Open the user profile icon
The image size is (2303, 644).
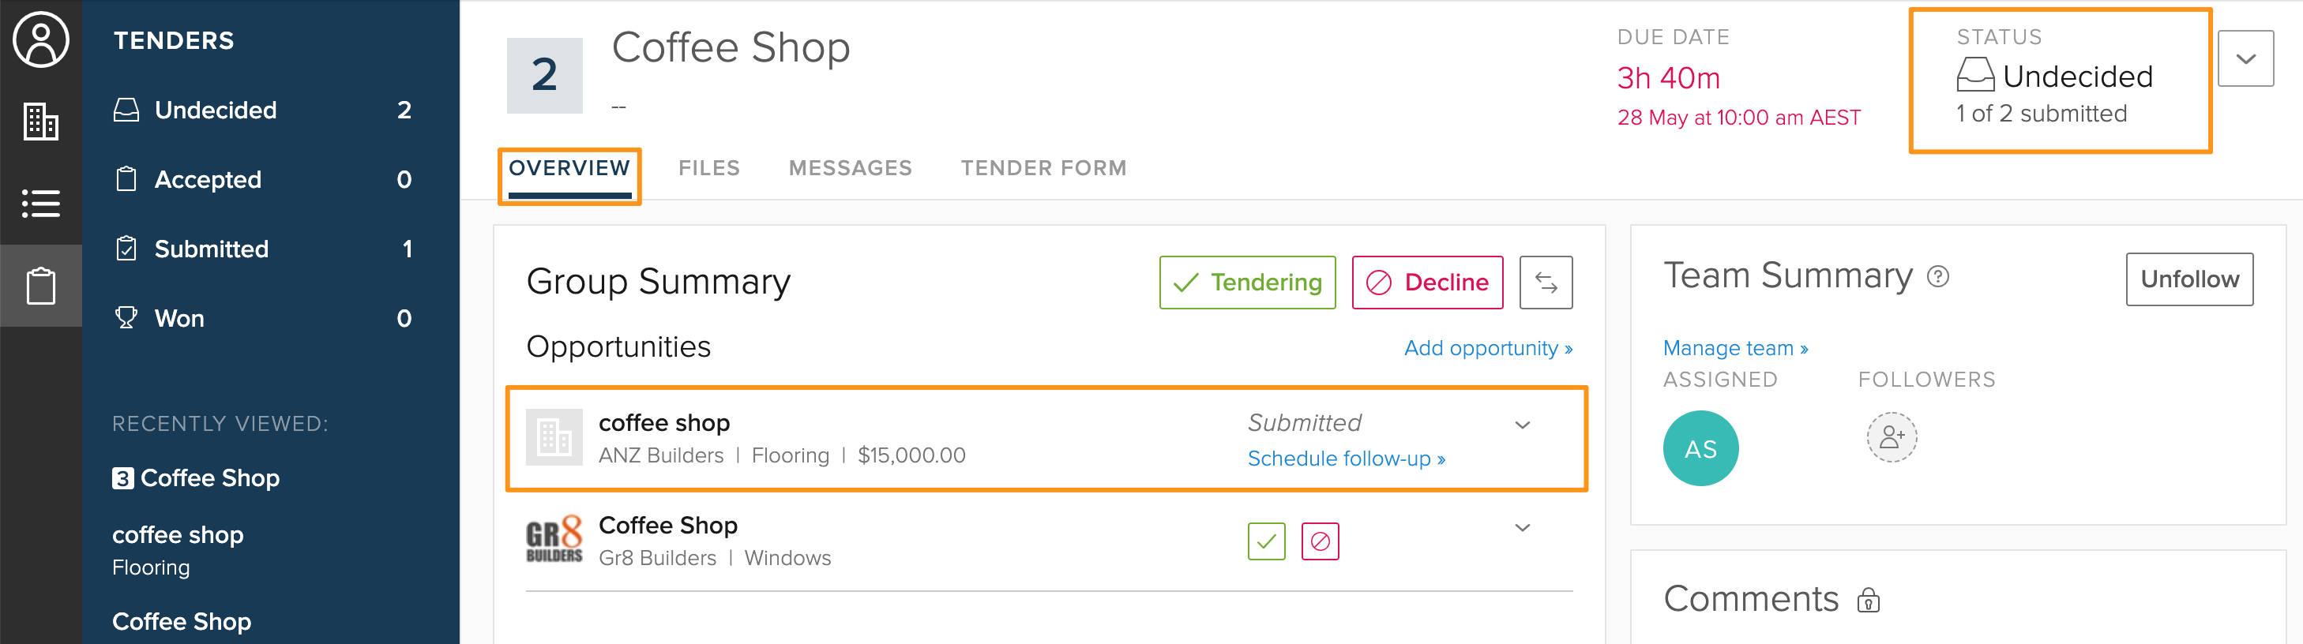pyautogui.click(x=40, y=40)
